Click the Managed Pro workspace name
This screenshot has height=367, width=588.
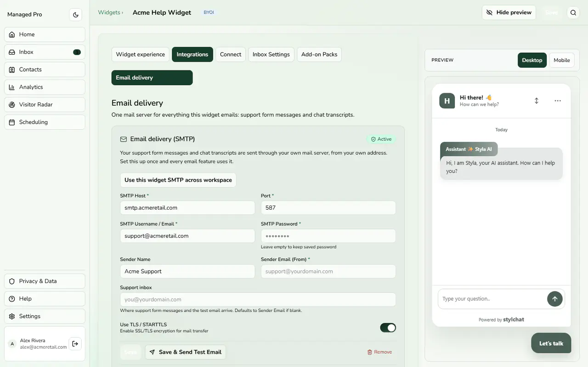(x=24, y=14)
